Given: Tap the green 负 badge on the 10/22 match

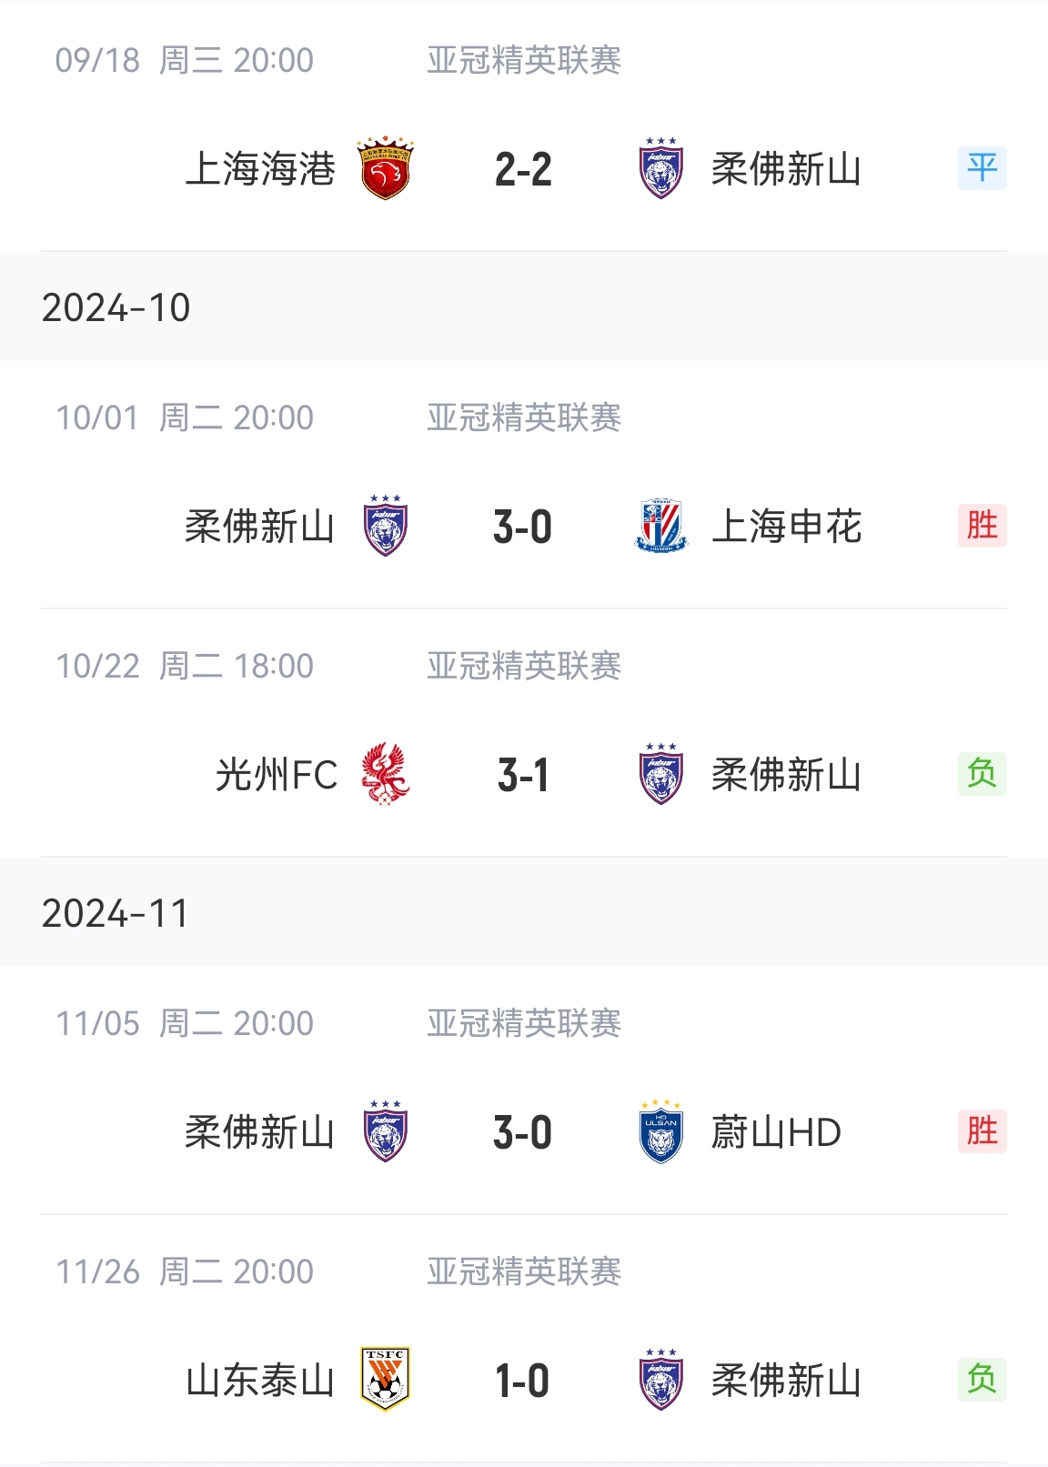Looking at the screenshot, I should point(982,774).
